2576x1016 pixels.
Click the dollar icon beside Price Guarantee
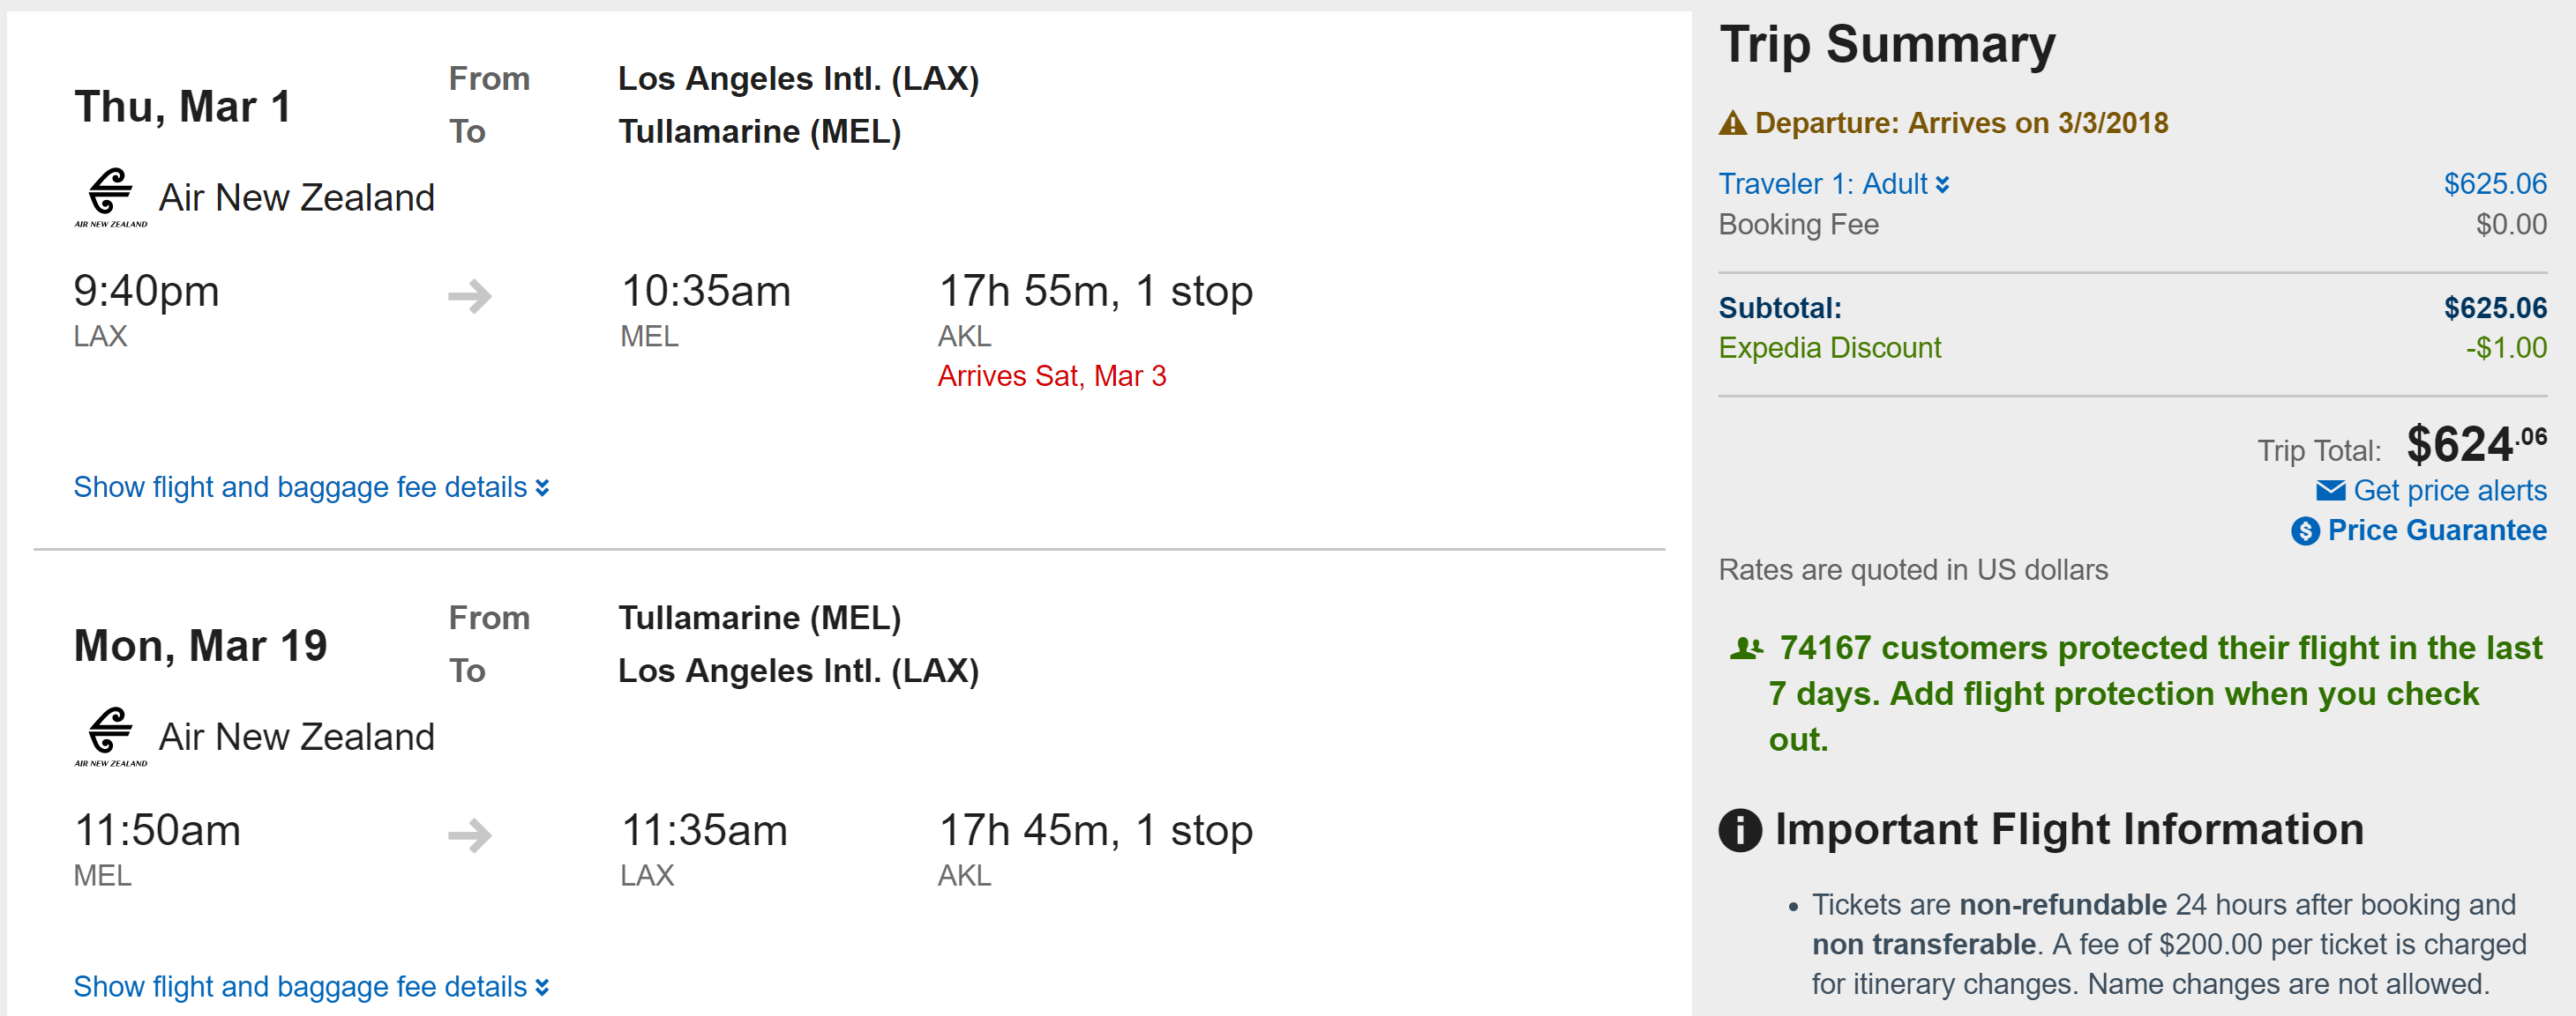[x=2305, y=530]
